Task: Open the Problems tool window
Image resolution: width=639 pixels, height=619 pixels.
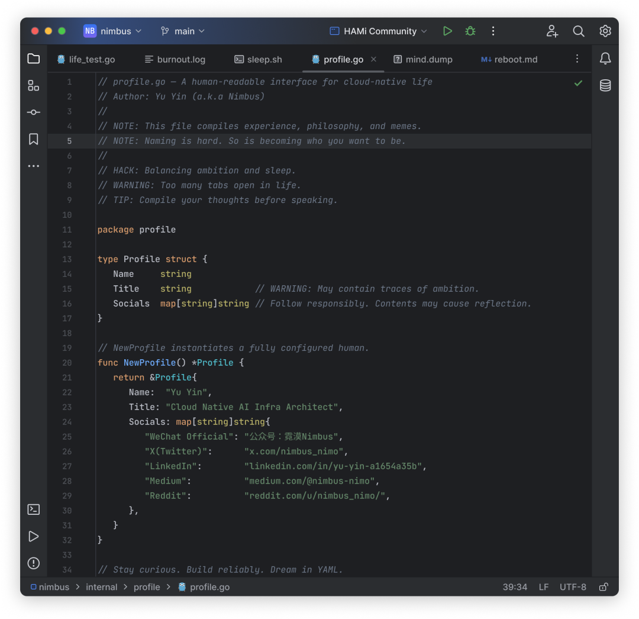Action: [x=33, y=563]
